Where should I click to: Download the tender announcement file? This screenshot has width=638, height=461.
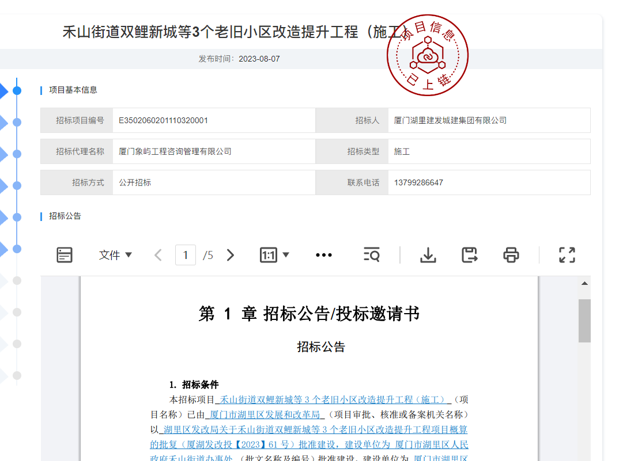pyautogui.click(x=428, y=255)
